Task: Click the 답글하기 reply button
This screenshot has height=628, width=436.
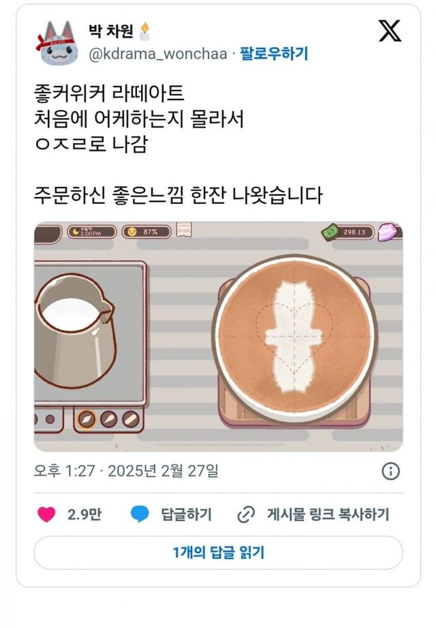Action: point(186,514)
